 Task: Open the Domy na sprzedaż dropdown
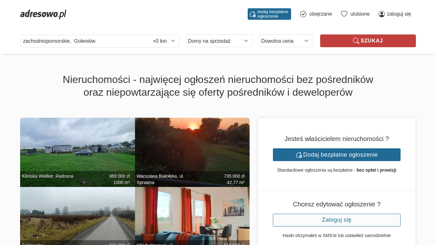(219, 41)
